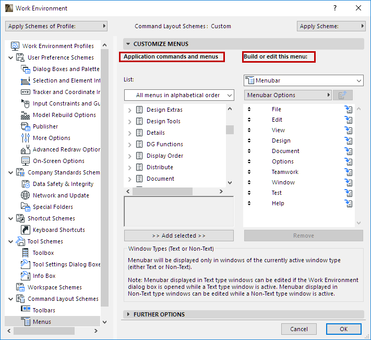371x340 pixels.
Task: Click the Special Folders icon
Action: pos(26,207)
